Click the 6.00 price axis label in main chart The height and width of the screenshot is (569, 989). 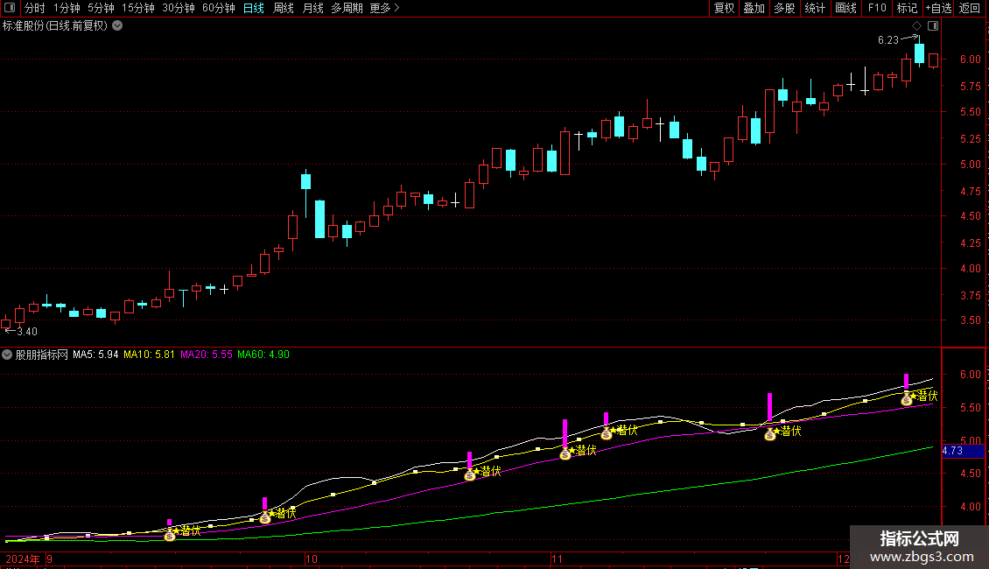click(970, 60)
